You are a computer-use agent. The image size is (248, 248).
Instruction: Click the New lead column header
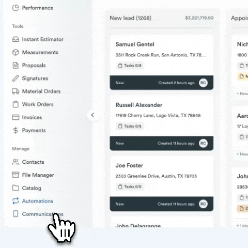131,18
